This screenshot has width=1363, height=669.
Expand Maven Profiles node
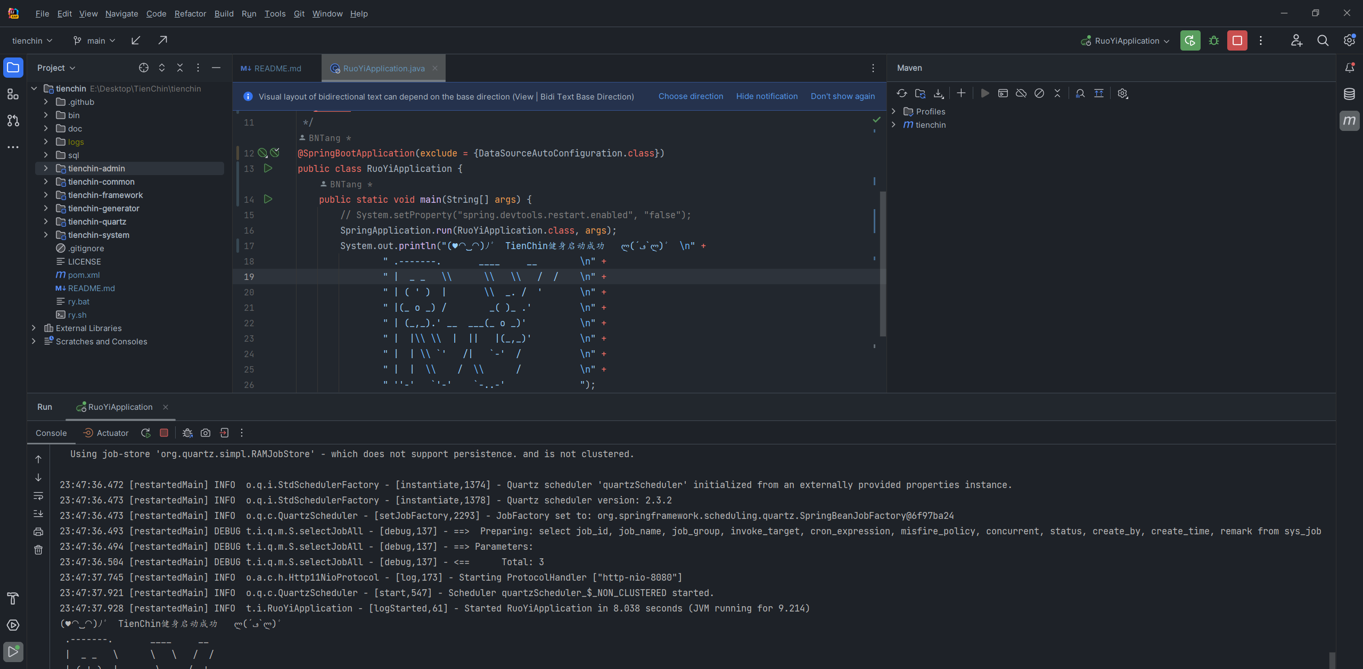point(894,111)
